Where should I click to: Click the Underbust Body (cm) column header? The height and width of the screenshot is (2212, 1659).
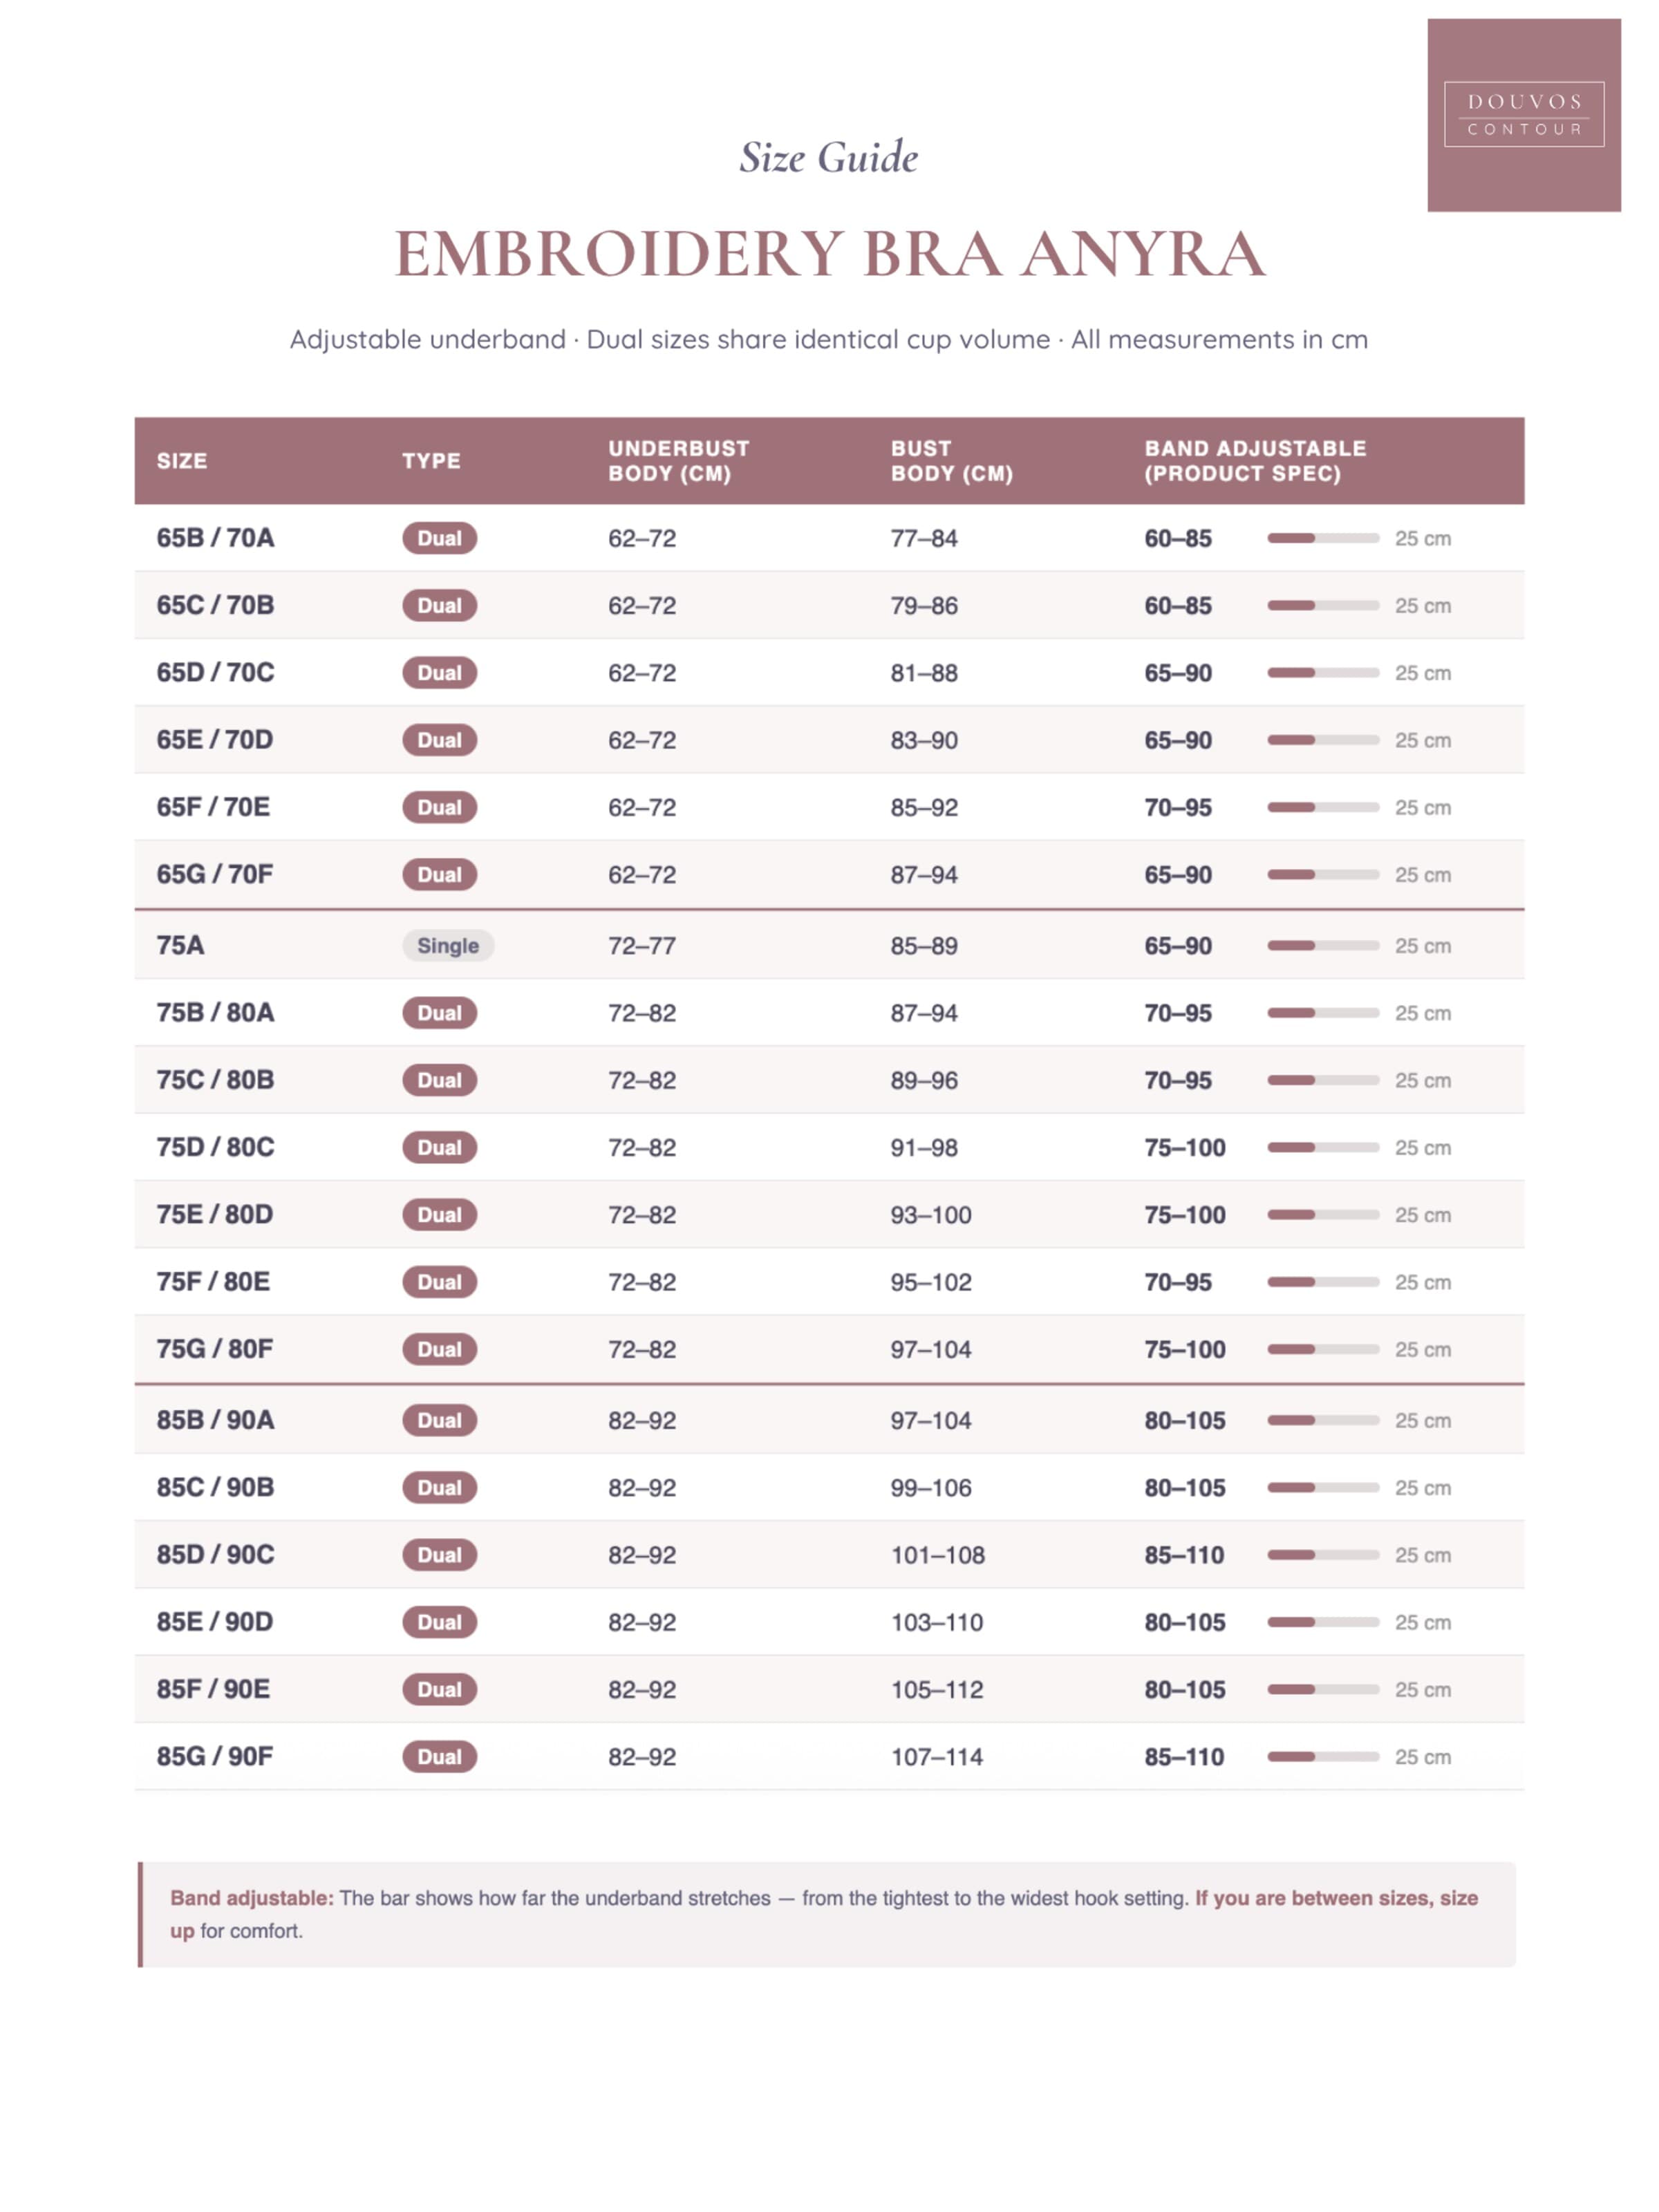click(x=678, y=461)
